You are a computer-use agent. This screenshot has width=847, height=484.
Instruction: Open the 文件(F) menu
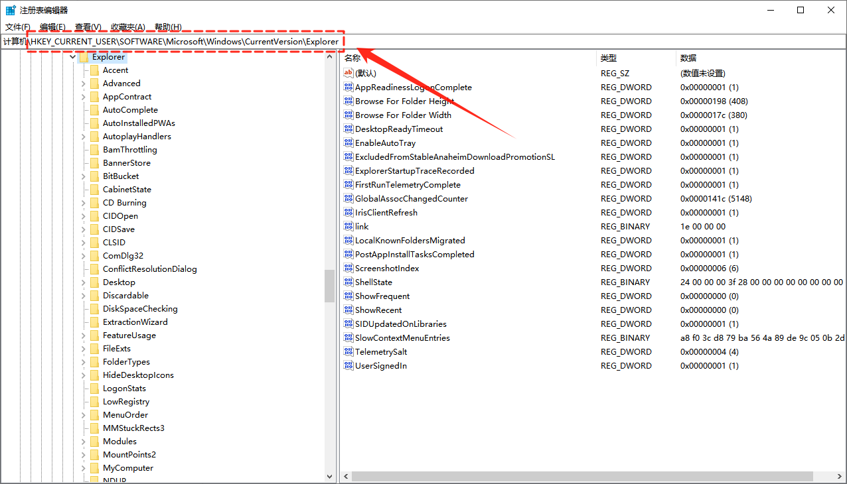pyautogui.click(x=18, y=27)
